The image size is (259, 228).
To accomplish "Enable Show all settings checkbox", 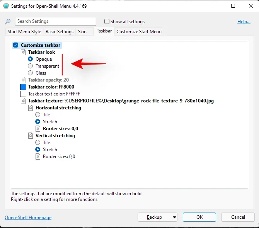I will click(107, 22).
